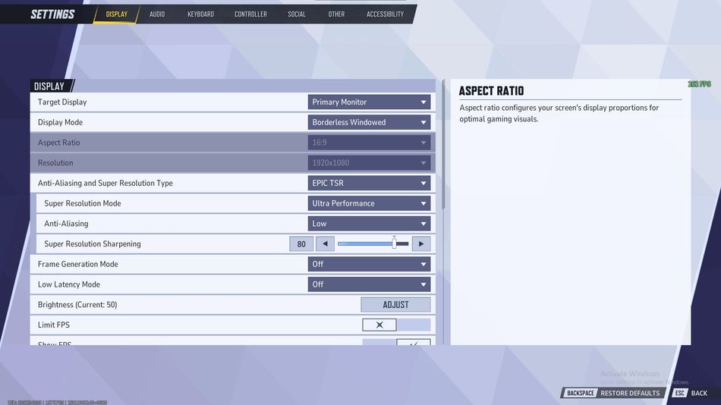Select the Aspect Ratio row label
This screenshot has width=721, height=405.
(x=59, y=143)
